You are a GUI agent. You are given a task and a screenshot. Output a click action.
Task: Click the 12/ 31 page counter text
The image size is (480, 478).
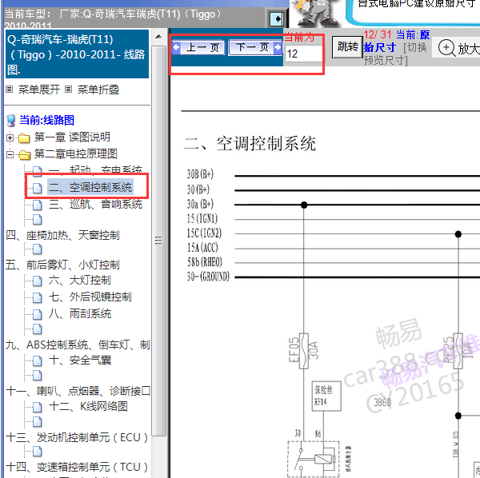coord(378,34)
